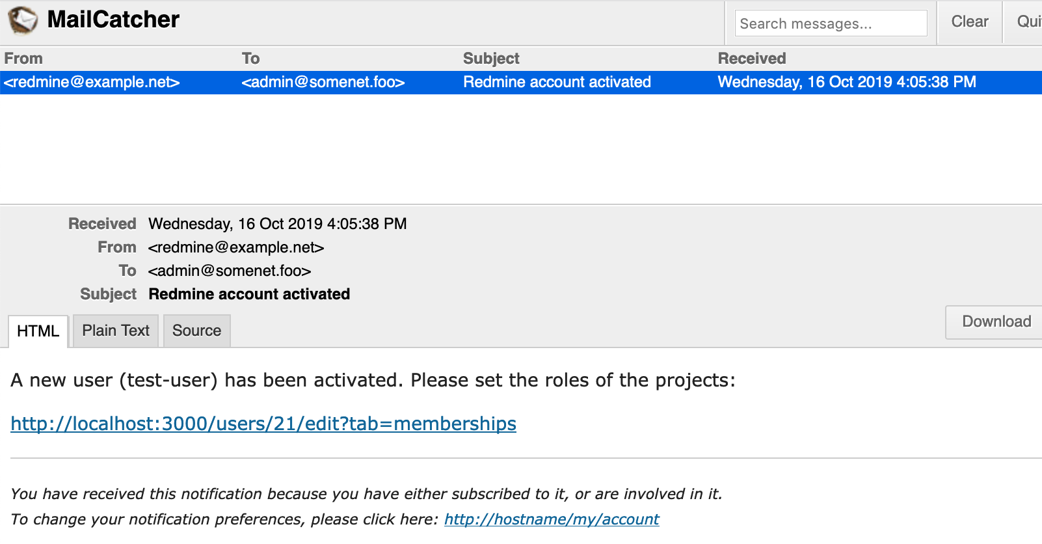
Task: Open the Redmine account activated message row
Action: 521,83
